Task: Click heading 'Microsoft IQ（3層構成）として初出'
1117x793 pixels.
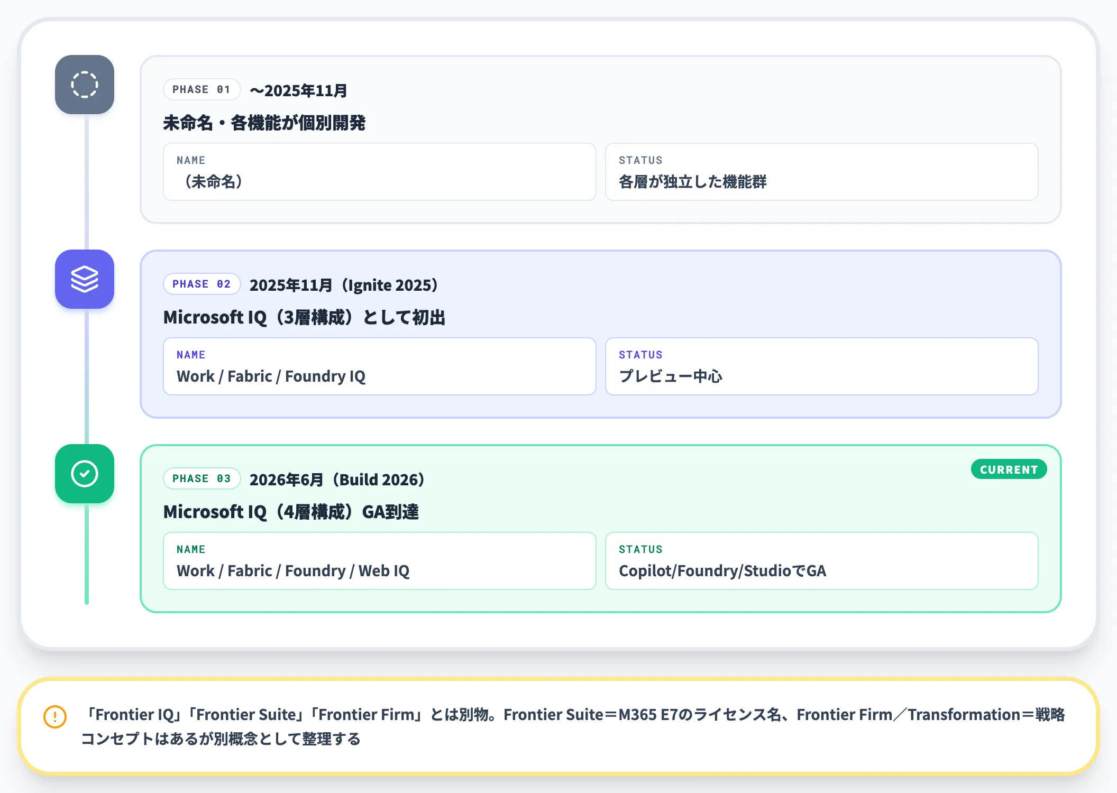Action: [304, 317]
